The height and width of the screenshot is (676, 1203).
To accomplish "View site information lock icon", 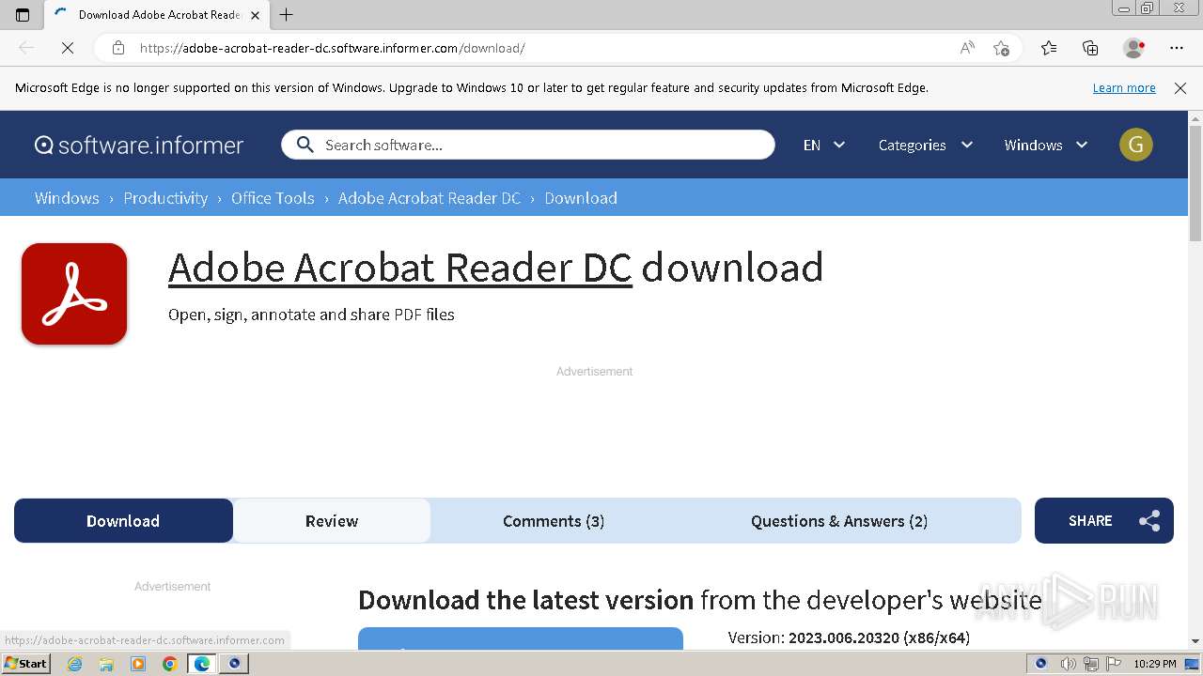I will click(x=118, y=48).
